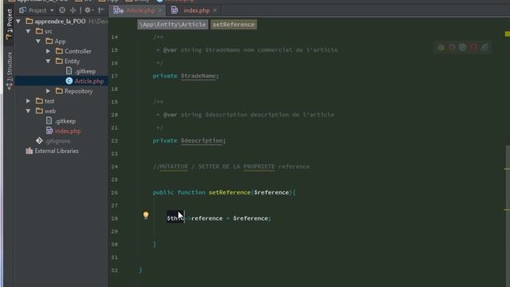Click the Article.php class icon in tree
The image size is (510, 287).
69,81
